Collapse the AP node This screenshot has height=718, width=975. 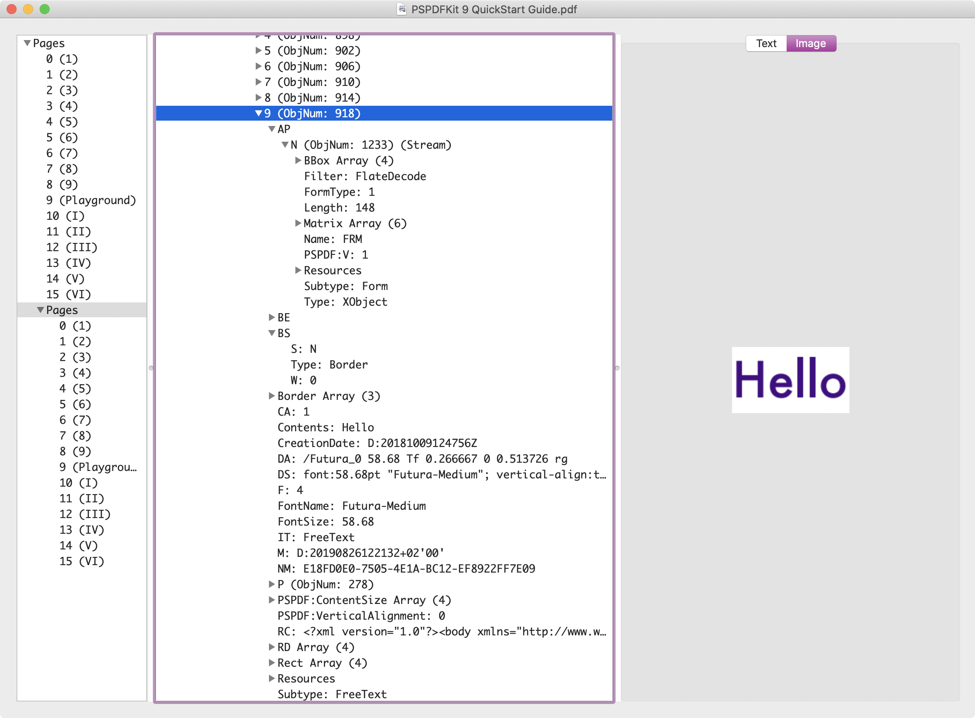(272, 129)
